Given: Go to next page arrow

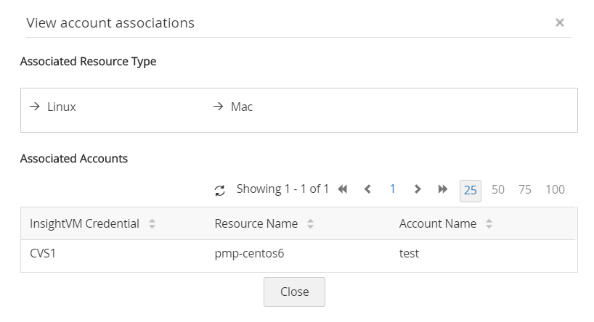Looking at the screenshot, I should click(x=418, y=189).
